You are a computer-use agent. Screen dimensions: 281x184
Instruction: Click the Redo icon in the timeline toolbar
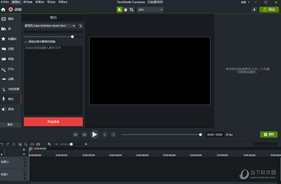7,144
